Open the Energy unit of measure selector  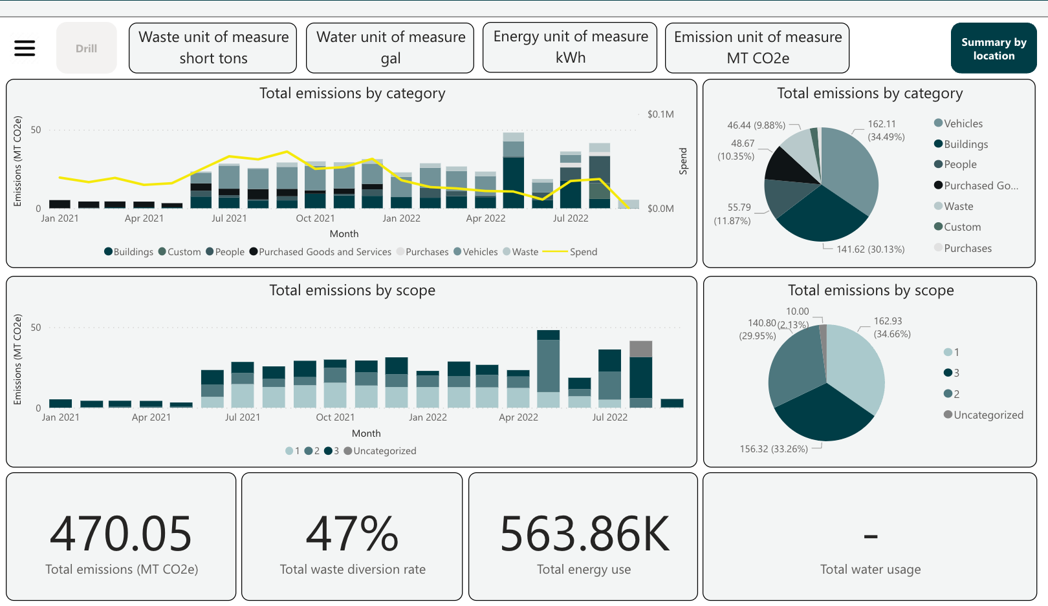click(x=569, y=47)
